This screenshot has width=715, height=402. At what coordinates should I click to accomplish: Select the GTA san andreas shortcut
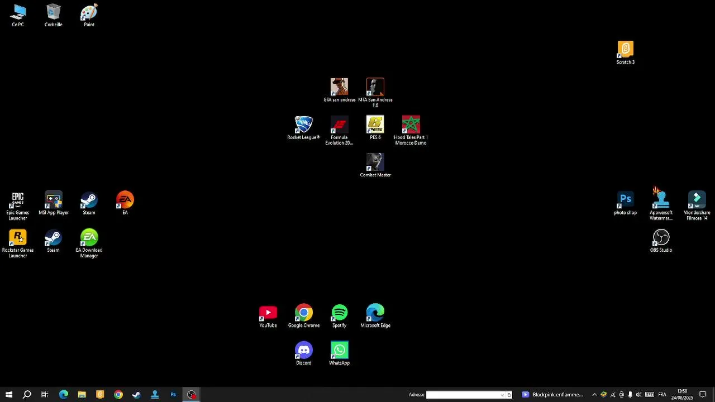[x=340, y=90]
